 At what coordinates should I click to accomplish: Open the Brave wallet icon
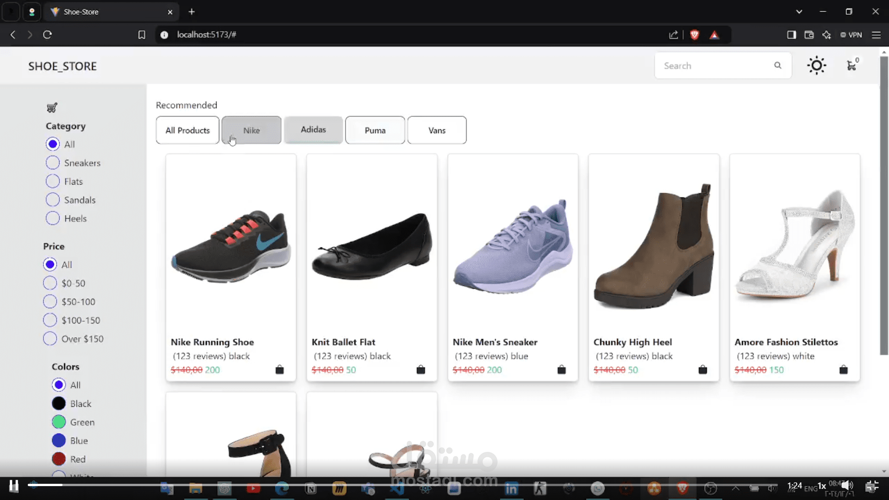pyautogui.click(x=809, y=35)
